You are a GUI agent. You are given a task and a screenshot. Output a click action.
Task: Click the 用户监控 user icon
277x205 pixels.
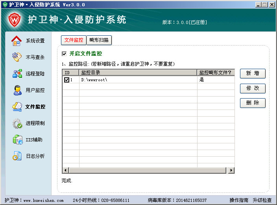tap(17, 90)
